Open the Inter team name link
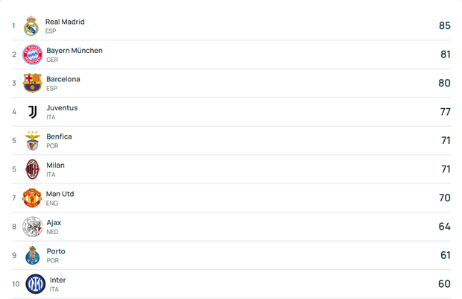The width and height of the screenshot is (462, 299). pos(57,280)
